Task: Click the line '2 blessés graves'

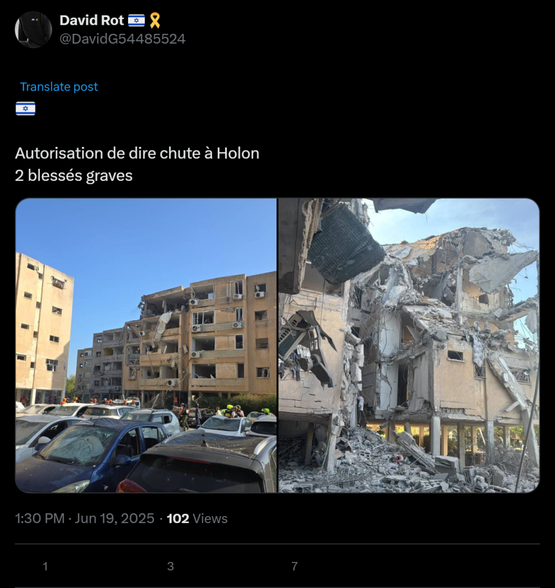Action: 74,176
